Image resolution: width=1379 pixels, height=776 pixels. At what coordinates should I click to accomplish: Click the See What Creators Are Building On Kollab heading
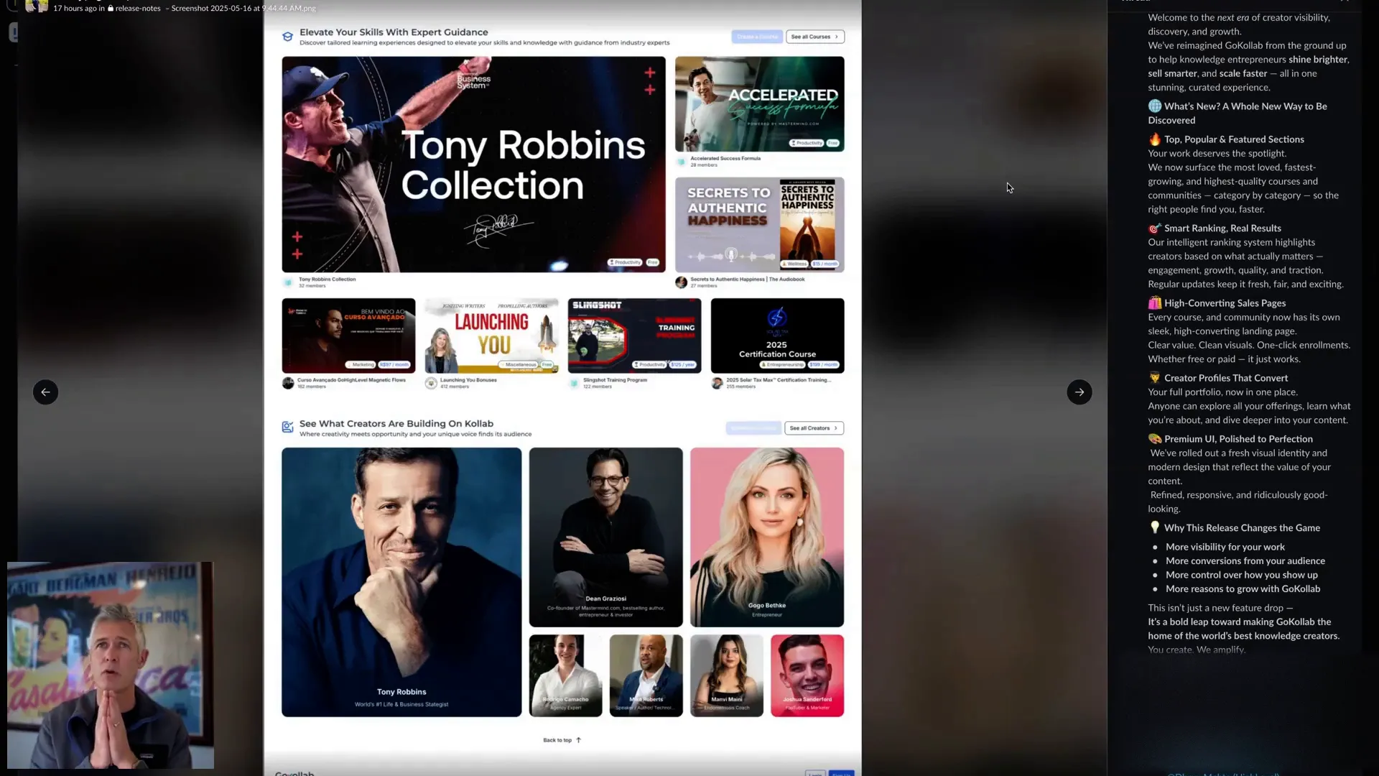[x=396, y=424]
